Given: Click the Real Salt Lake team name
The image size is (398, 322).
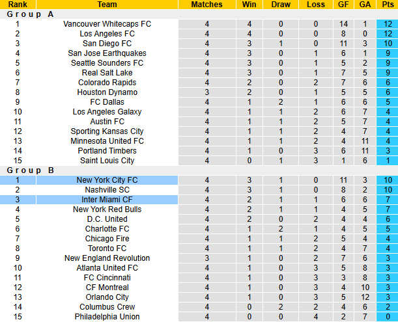Looking at the screenshot, I should [107, 73].
